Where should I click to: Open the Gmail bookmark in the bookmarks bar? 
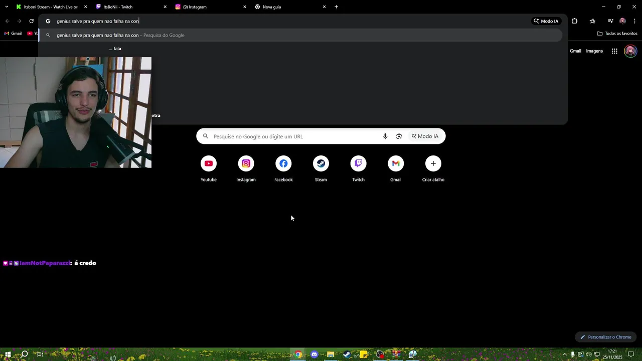(x=13, y=34)
